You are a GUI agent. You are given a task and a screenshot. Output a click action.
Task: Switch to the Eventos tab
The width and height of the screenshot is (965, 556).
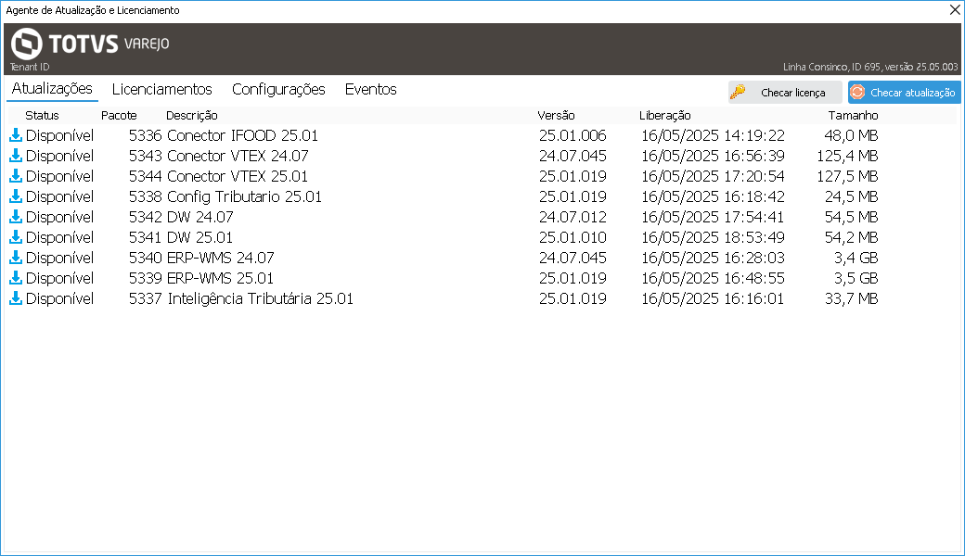tap(370, 89)
